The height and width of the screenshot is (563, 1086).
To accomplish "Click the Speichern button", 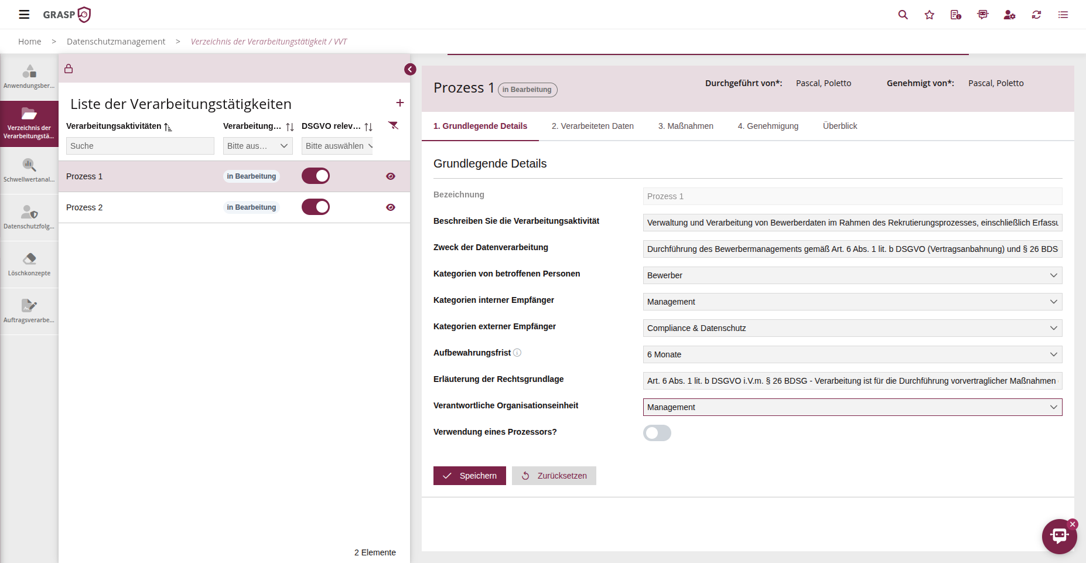I will [x=469, y=476].
